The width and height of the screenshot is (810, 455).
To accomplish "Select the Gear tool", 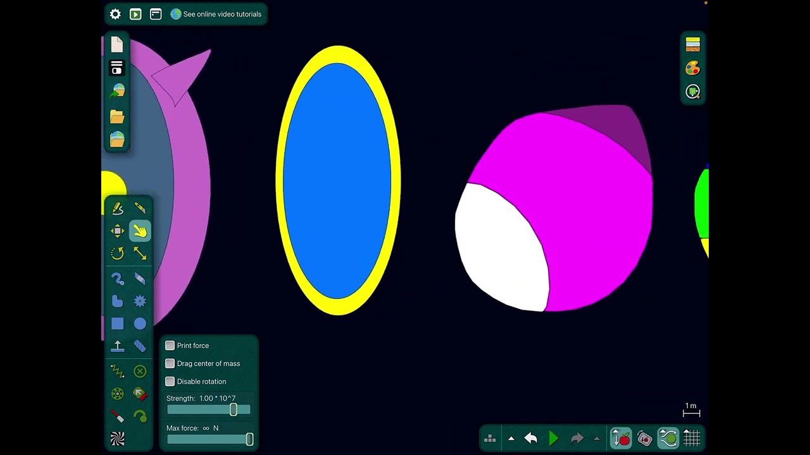I will pyautogui.click(x=140, y=301).
